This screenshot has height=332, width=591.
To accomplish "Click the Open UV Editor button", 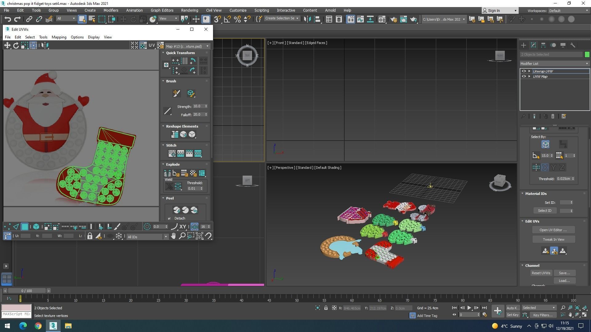I will tap(553, 230).
